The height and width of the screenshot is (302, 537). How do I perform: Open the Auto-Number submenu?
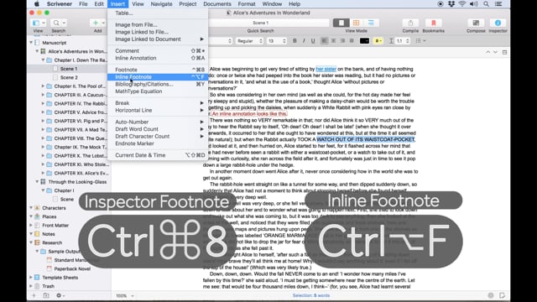(x=158, y=122)
